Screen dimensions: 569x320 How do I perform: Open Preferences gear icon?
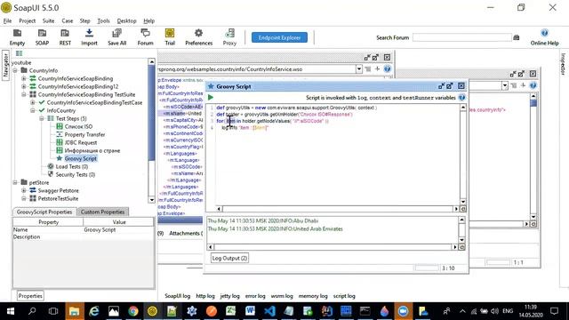pyautogui.click(x=198, y=37)
